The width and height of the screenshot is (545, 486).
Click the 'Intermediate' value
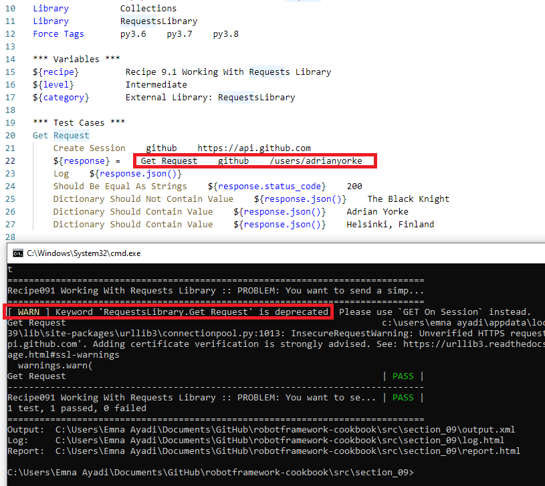pyautogui.click(x=156, y=85)
